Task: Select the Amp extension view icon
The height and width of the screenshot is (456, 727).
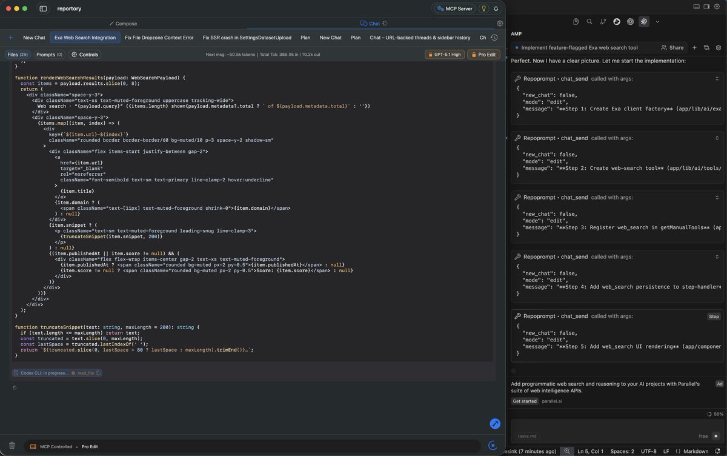Action: tap(644, 22)
